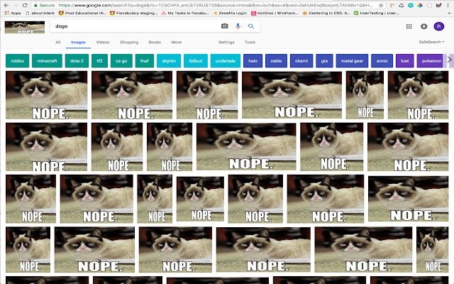
Task: Show more bookmarks via the overflow chevron
Action: point(449,13)
